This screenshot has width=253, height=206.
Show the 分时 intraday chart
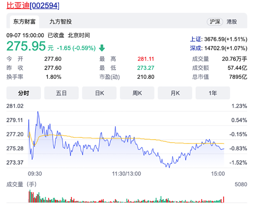23,93
